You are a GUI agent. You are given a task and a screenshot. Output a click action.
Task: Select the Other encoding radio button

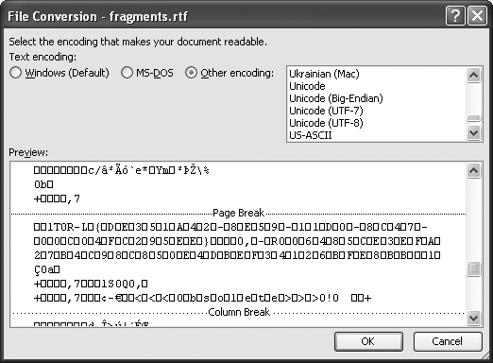coord(191,73)
